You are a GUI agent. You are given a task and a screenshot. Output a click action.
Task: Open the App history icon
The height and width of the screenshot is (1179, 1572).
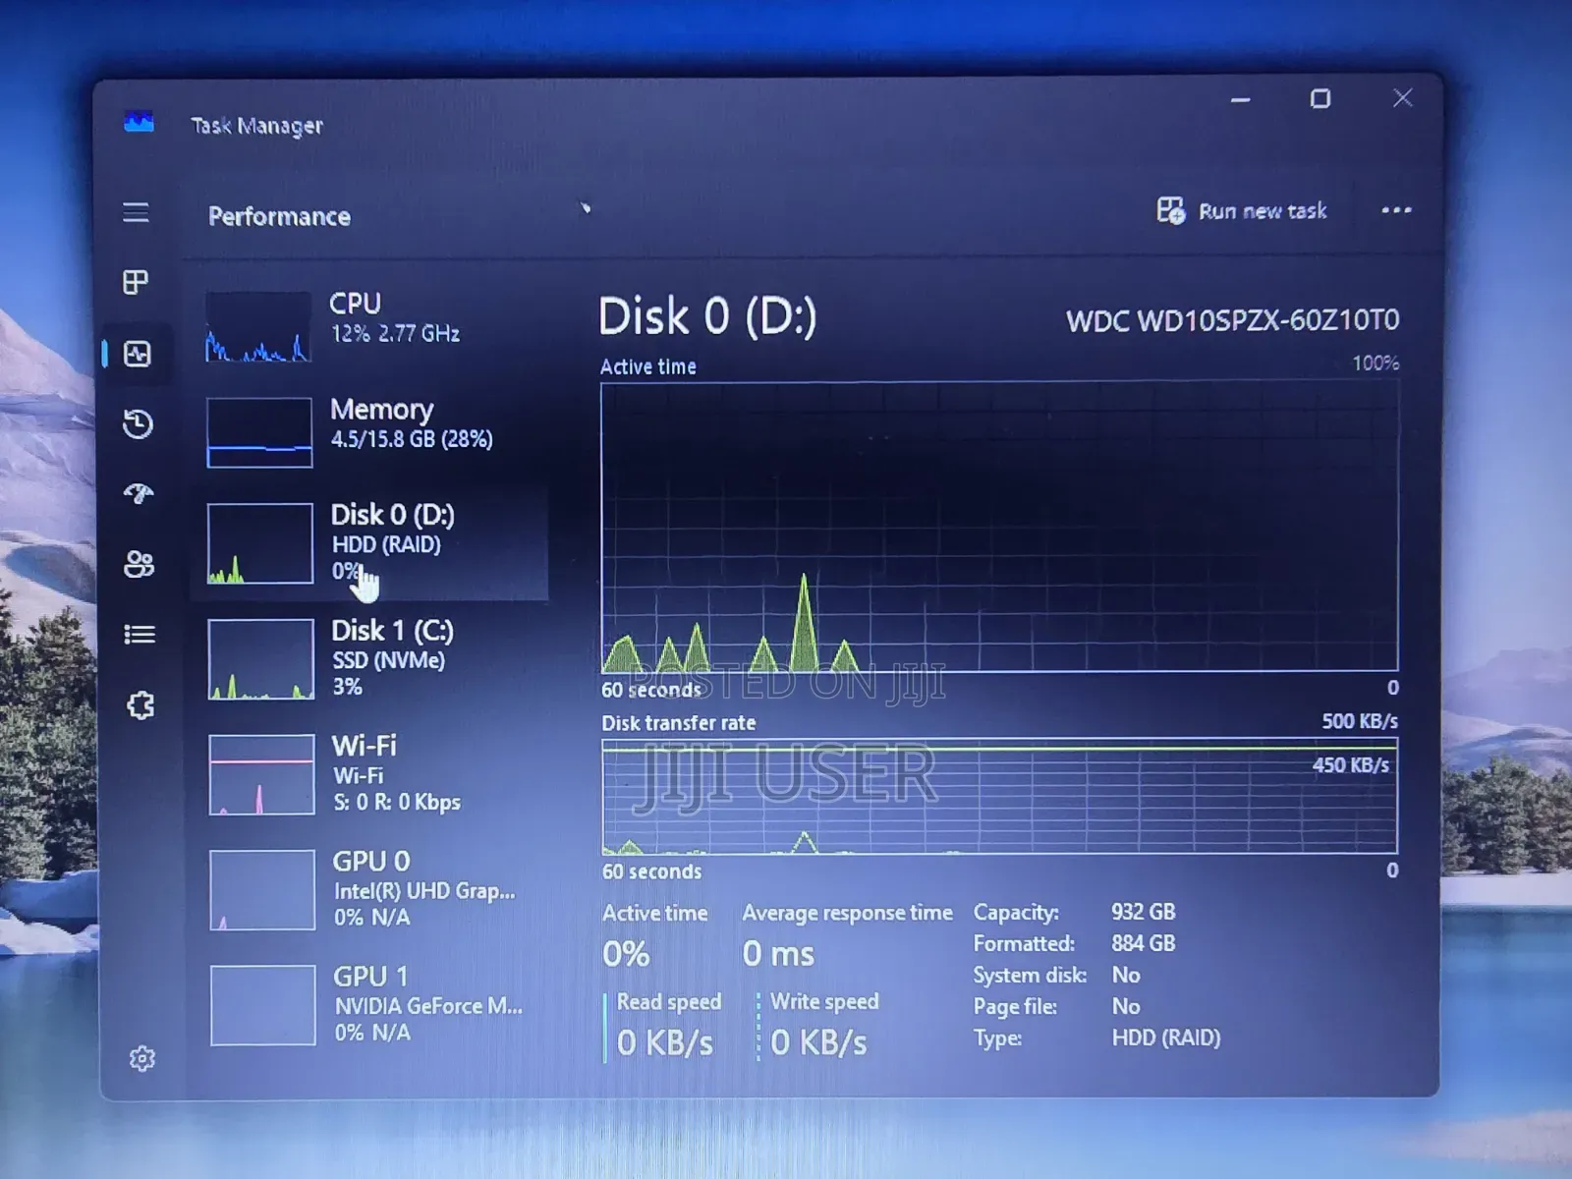pyautogui.click(x=138, y=423)
